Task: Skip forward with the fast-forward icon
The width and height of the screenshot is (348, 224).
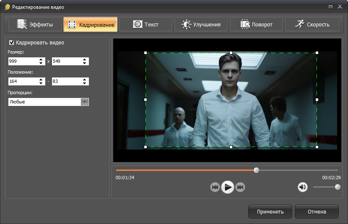Action: pyautogui.click(x=240, y=187)
